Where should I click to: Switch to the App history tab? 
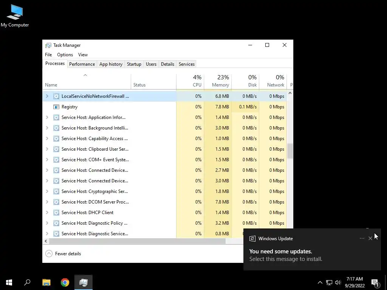(x=111, y=64)
